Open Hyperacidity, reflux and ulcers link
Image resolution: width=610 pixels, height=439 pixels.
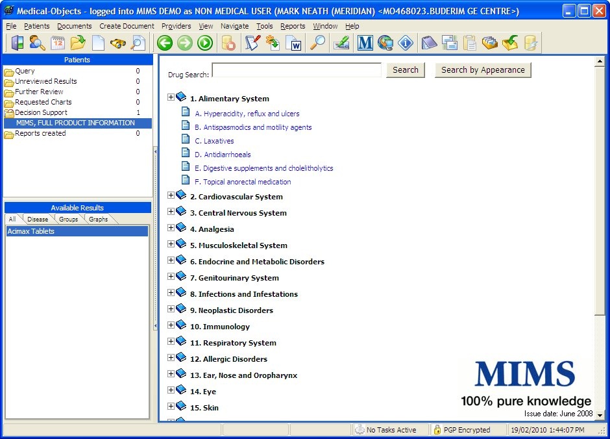[247, 114]
